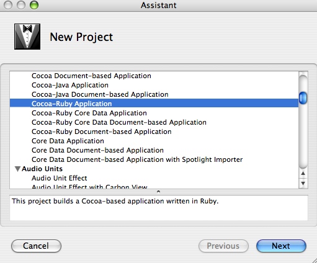This screenshot has height=263, width=317.
Task: Click the green zoom window button
Action: point(34,5)
